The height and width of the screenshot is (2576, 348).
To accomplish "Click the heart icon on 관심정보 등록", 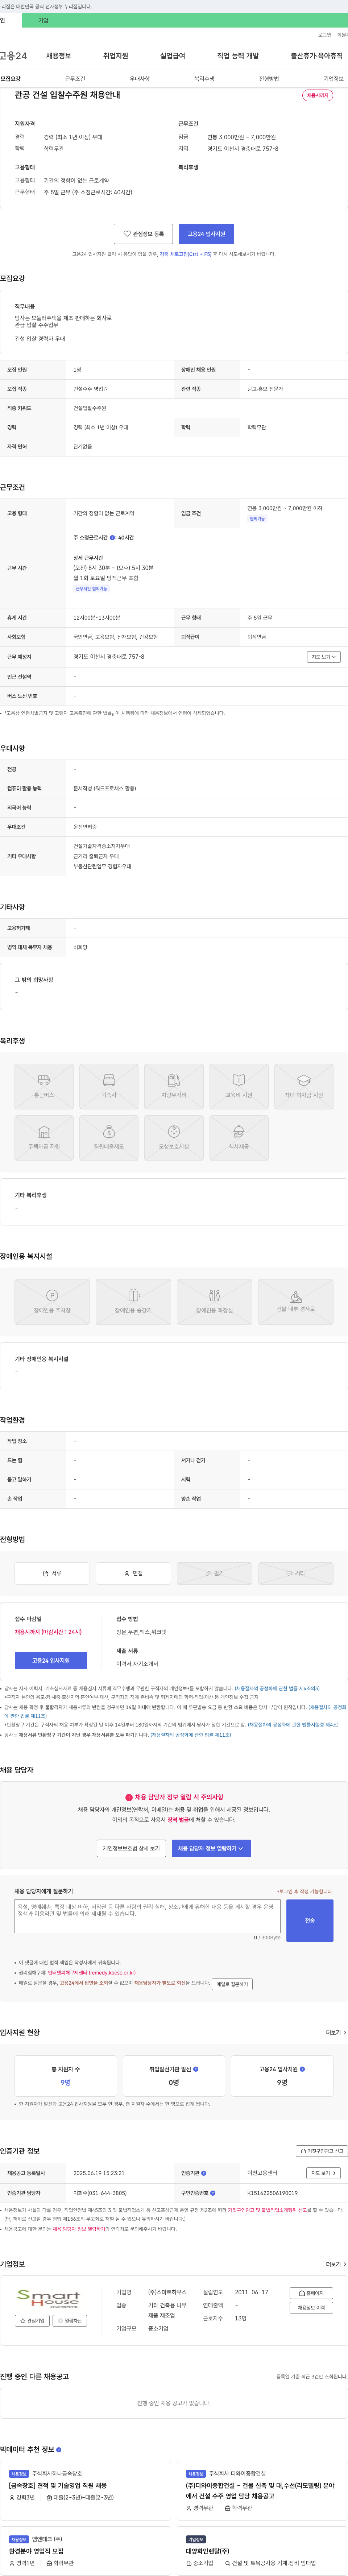I will pyautogui.click(x=127, y=234).
